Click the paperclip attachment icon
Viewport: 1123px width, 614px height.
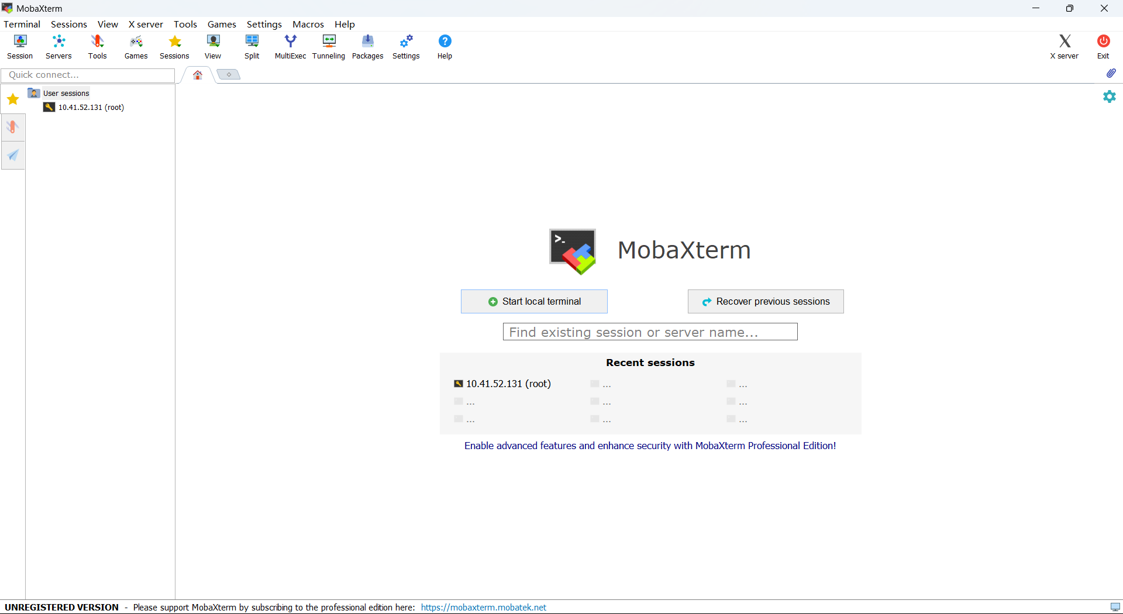[1111, 73]
